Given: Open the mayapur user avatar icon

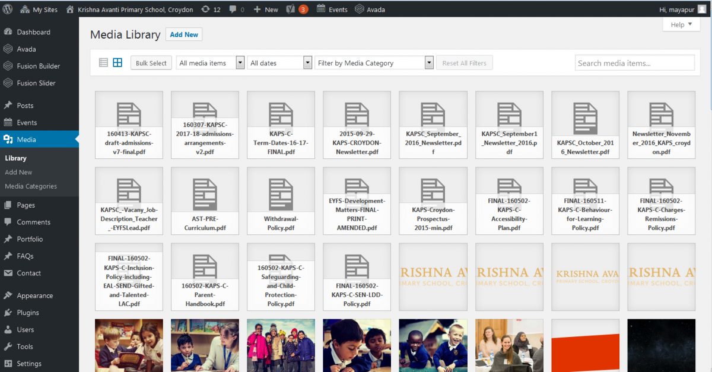Looking at the screenshot, I should (704, 9).
